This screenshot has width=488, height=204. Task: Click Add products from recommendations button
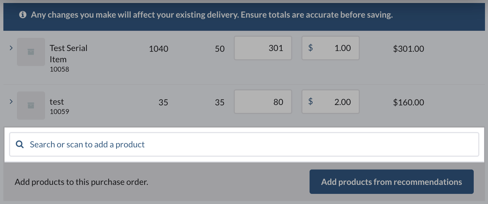[x=391, y=182]
